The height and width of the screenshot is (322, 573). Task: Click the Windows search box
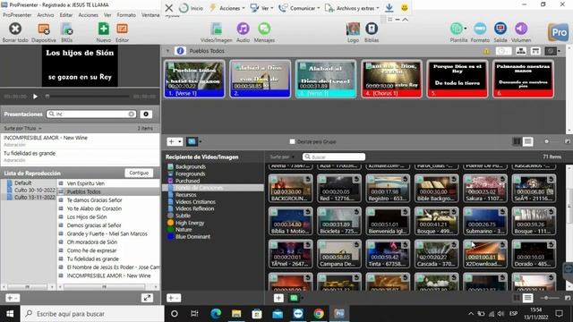pyautogui.click(x=91, y=314)
